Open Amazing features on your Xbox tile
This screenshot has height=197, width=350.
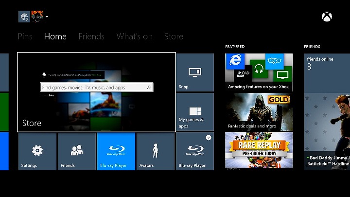[259, 72]
